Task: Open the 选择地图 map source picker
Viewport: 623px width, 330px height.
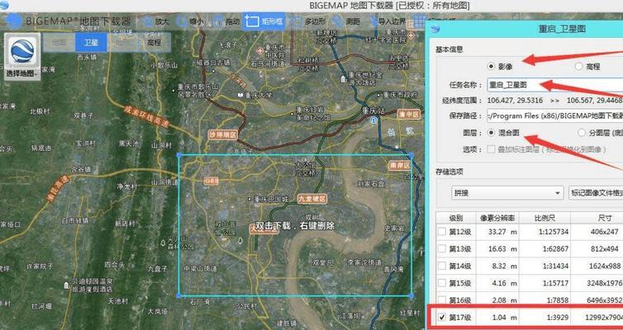Action: click(22, 57)
